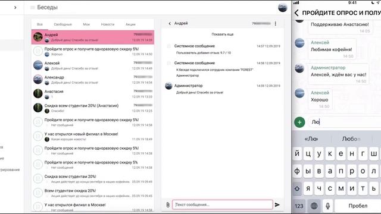Open the Анастасия conversation in the list

tap(93, 94)
